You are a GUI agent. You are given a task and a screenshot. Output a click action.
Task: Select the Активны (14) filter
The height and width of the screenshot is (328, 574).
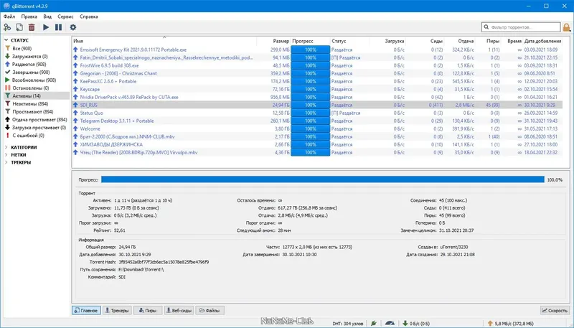(x=37, y=95)
